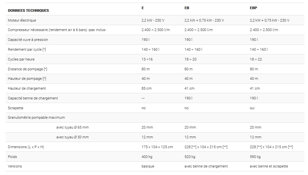Screen dimensions: 308x175
Task: Click the Scrapette row label
Action: coord(15,108)
